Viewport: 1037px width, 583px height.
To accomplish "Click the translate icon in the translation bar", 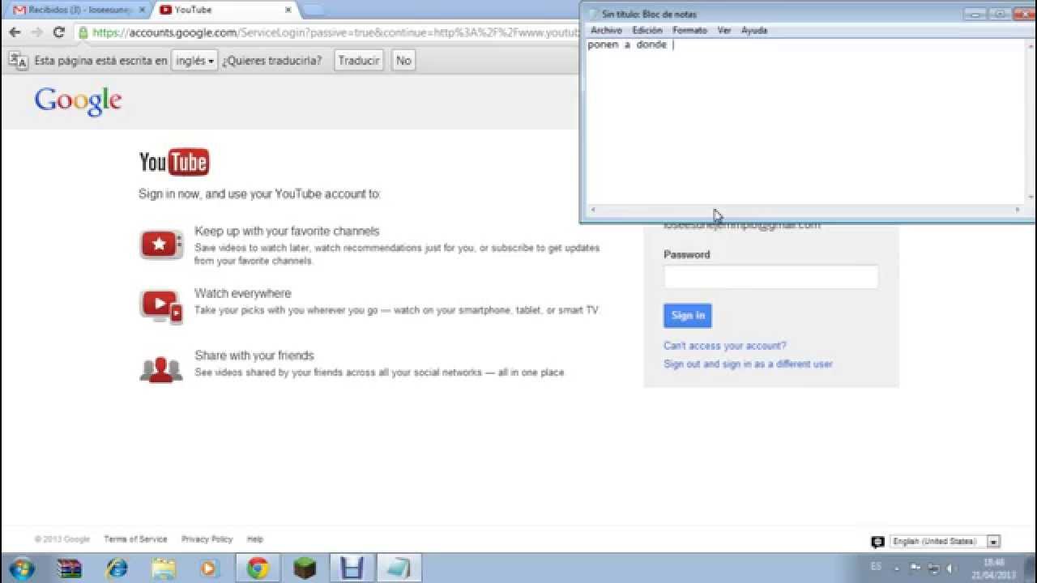I will point(18,61).
